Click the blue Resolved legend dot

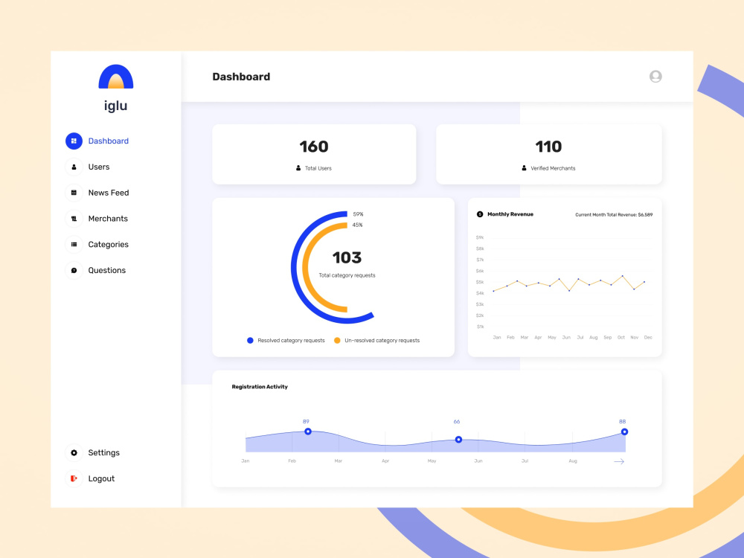250,340
